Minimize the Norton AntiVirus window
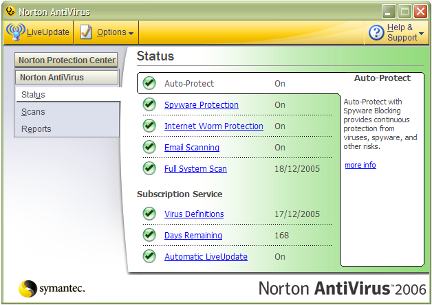 pos(389,12)
